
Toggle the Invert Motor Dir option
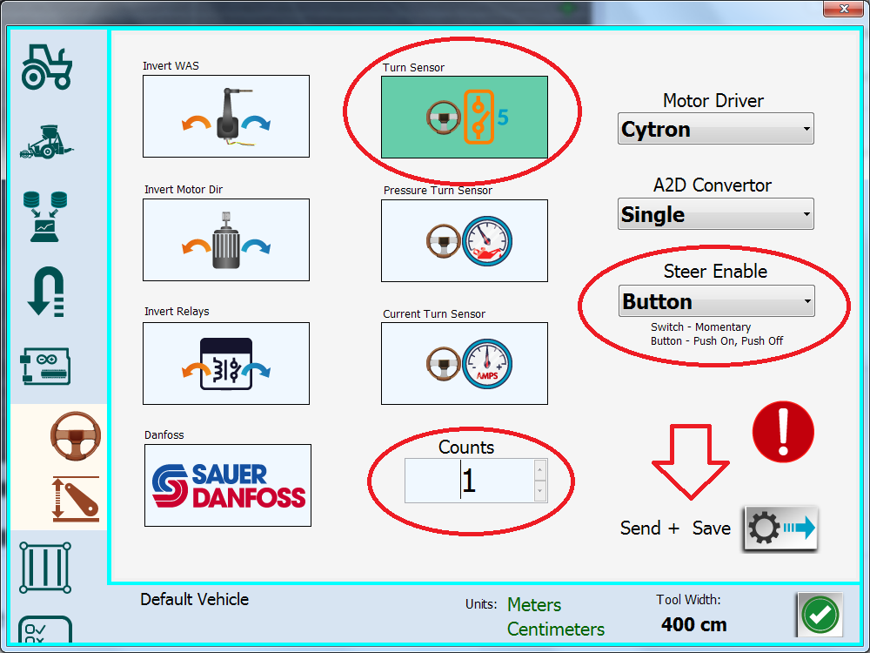(x=226, y=239)
